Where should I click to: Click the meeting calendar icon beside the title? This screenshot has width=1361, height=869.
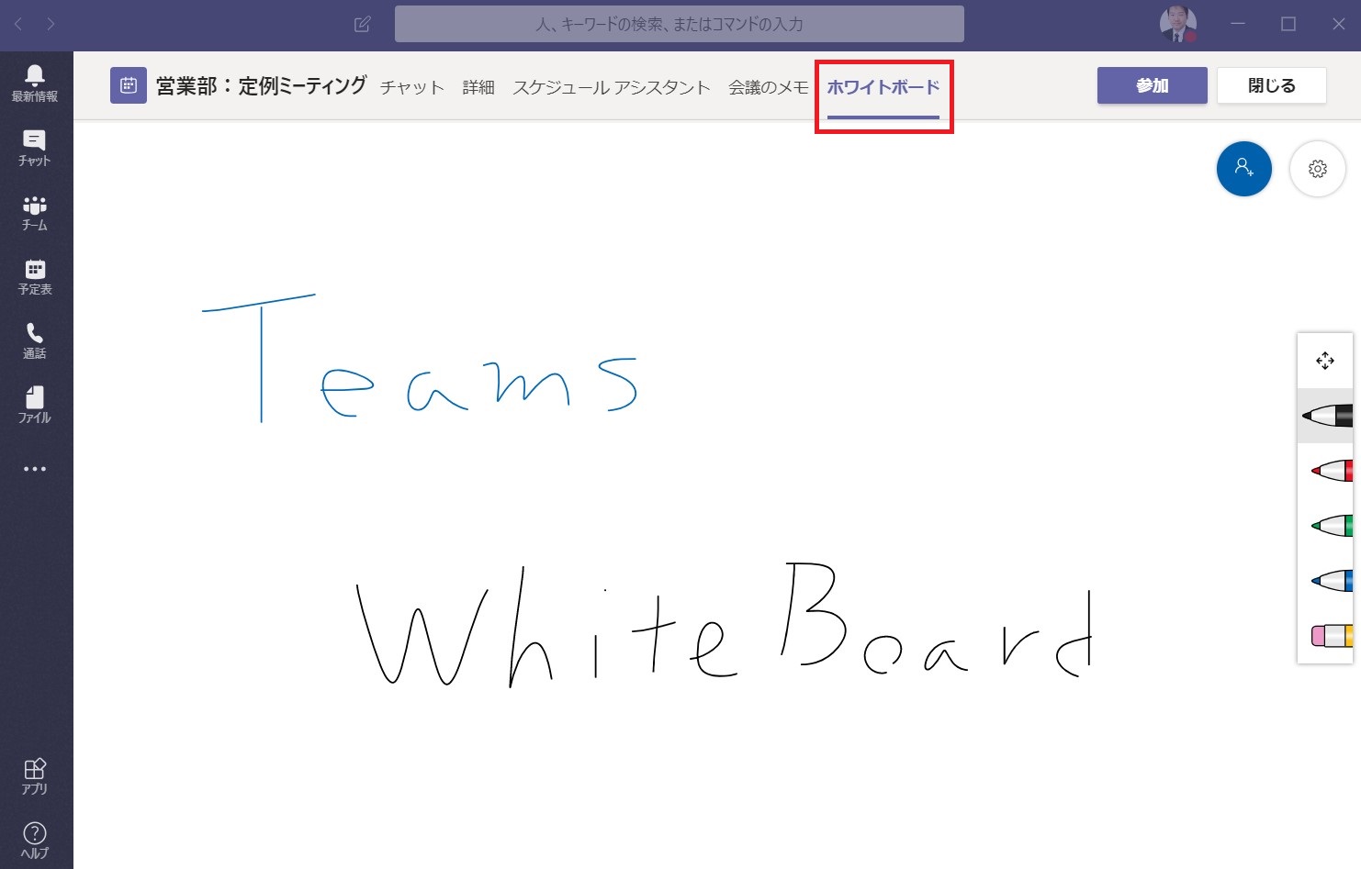pos(129,85)
